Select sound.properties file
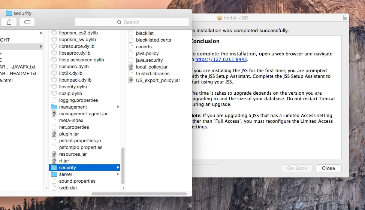The image size is (365, 210). (x=77, y=181)
